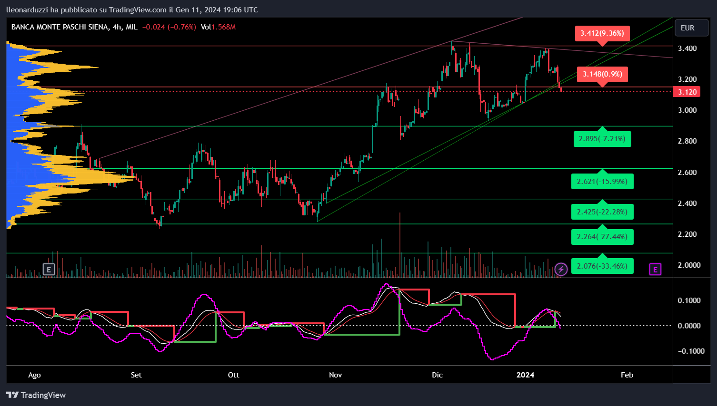
Task: Click the 2.0000 price axis label
Action: [689, 265]
